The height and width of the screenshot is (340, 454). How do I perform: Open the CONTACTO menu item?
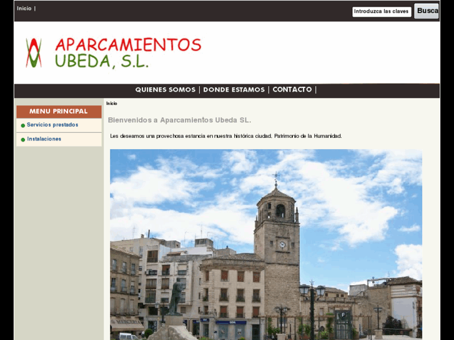[292, 90]
